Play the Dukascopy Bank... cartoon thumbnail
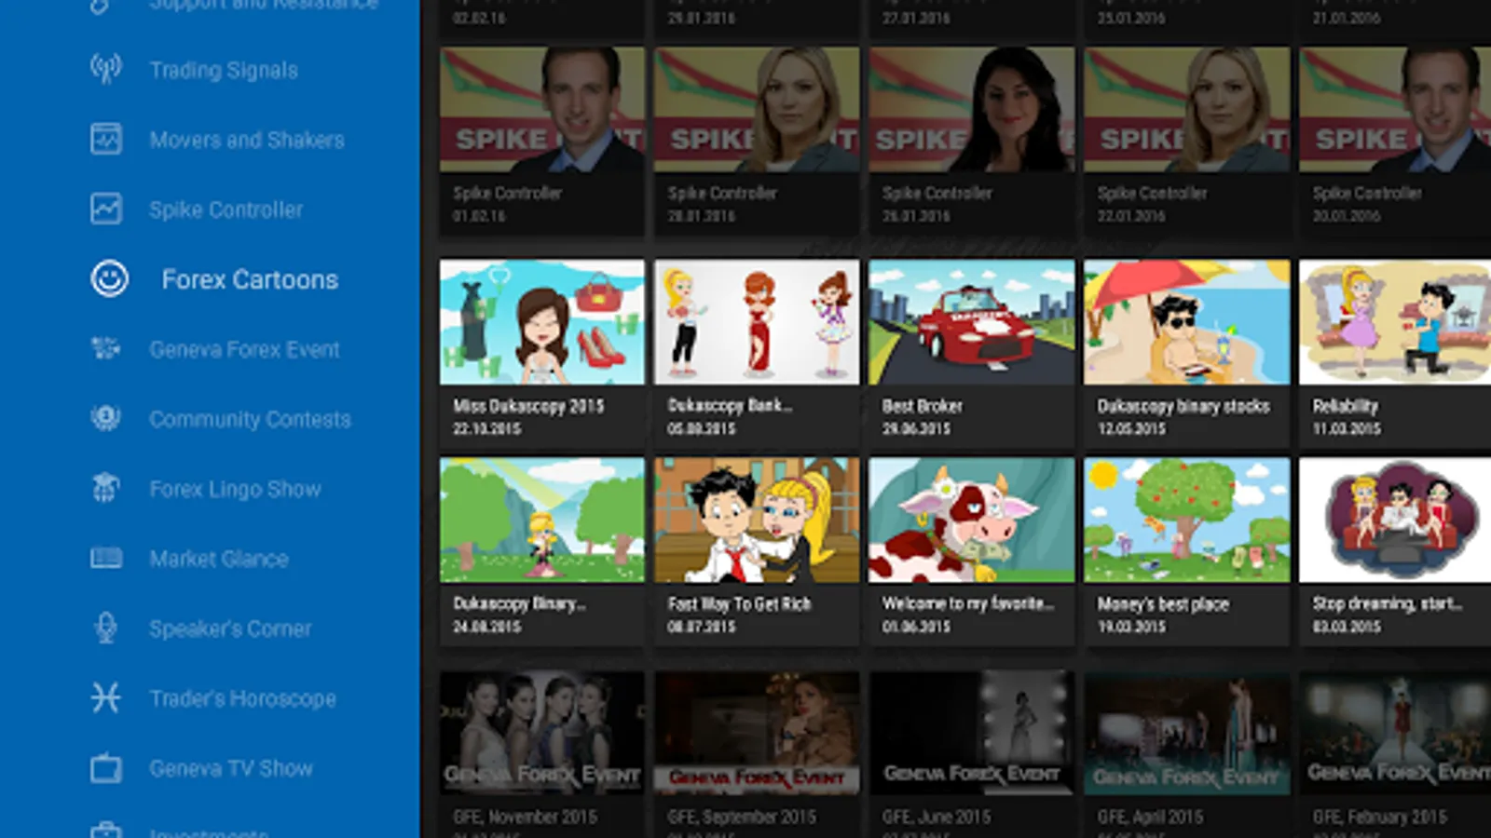1491x838 pixels. click(x=757, y=322)
